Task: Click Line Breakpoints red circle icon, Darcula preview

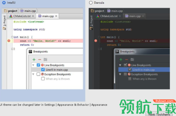Action: click(x=129, y=65)
